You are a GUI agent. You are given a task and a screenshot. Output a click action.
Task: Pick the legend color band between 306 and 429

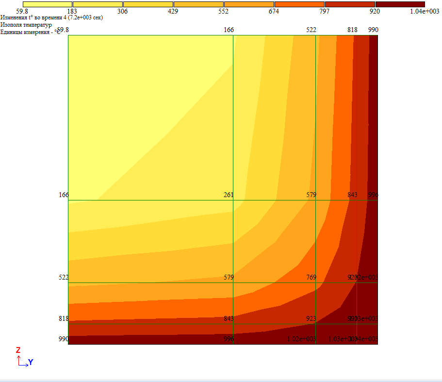pos(148,4)
